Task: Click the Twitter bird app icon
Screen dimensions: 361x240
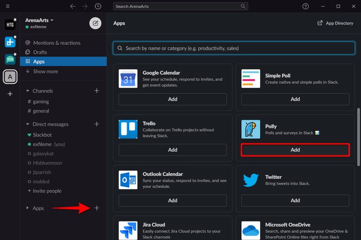Action: (251, 180)
